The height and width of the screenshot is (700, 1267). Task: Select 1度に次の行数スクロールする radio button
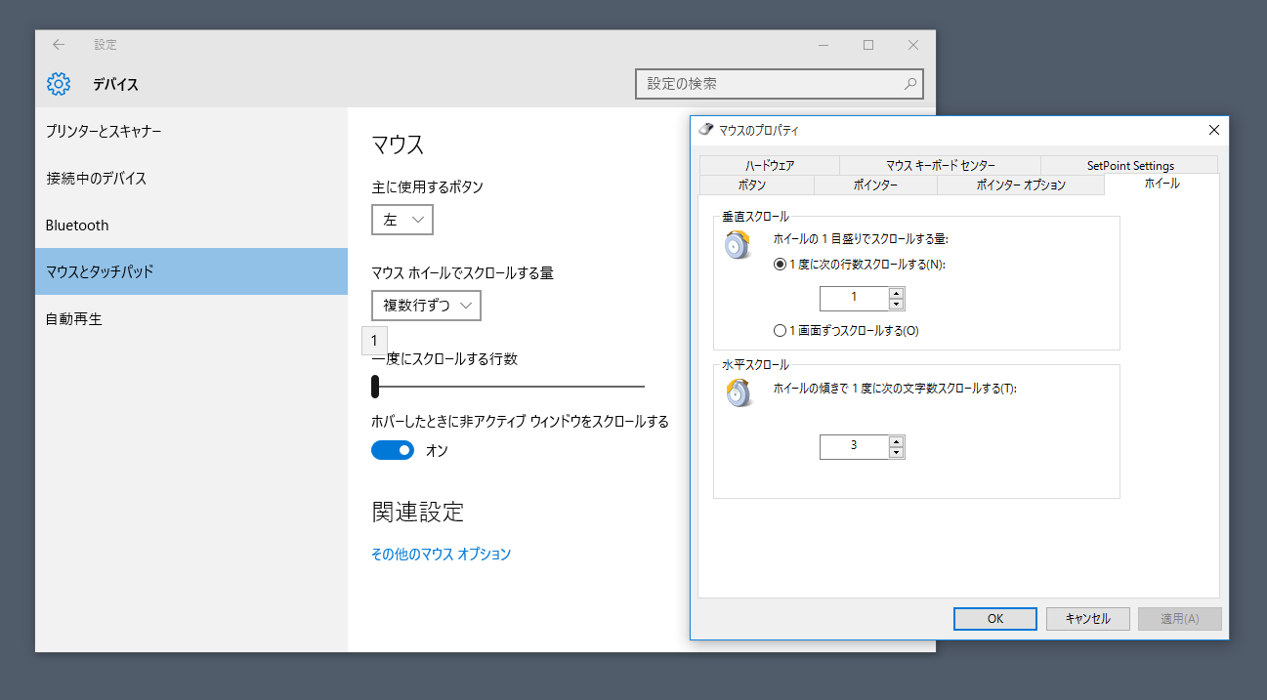[x=780, y=264]
